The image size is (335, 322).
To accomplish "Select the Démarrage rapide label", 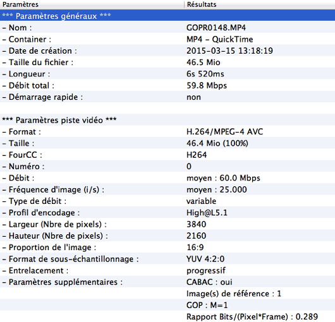I will click(x=42, y=97).
